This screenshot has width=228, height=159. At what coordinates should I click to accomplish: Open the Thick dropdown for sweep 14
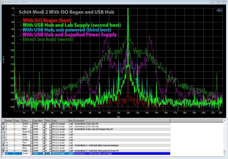point(51,153)
